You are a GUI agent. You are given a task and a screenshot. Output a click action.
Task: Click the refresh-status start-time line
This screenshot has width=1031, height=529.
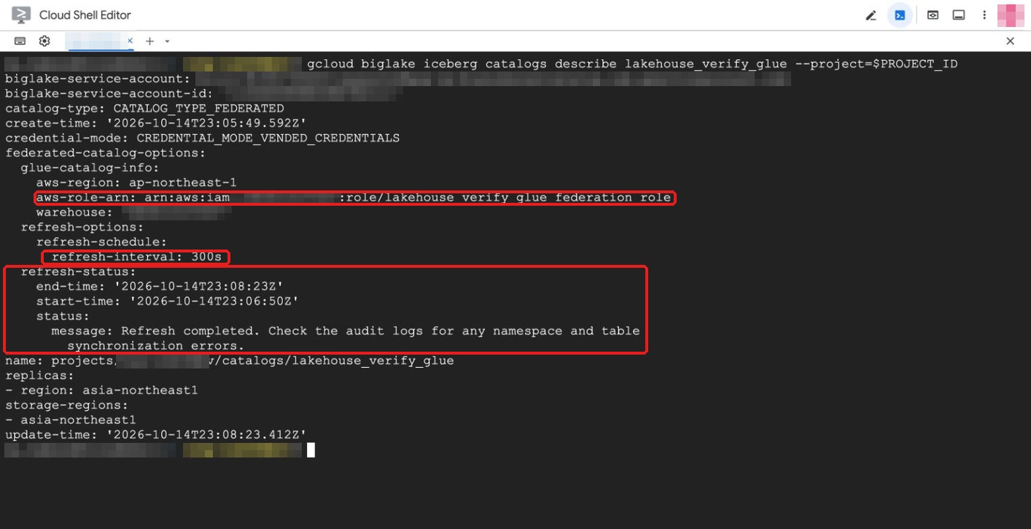click(168, 301)
